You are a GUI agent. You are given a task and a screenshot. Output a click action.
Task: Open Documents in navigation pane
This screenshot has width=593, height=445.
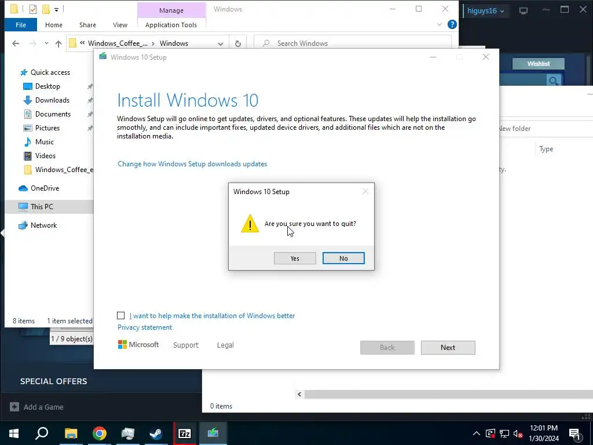(x=53, y=114)
